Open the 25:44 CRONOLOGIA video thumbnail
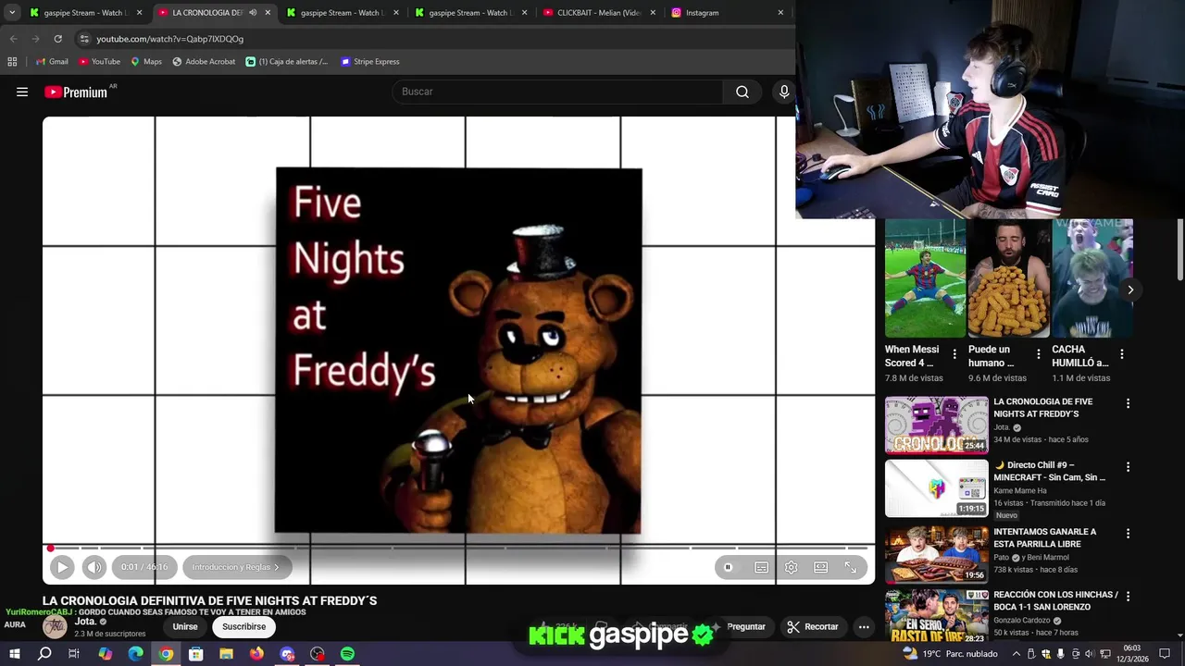This screenshot has height=666, width=1185. [937, 425]
